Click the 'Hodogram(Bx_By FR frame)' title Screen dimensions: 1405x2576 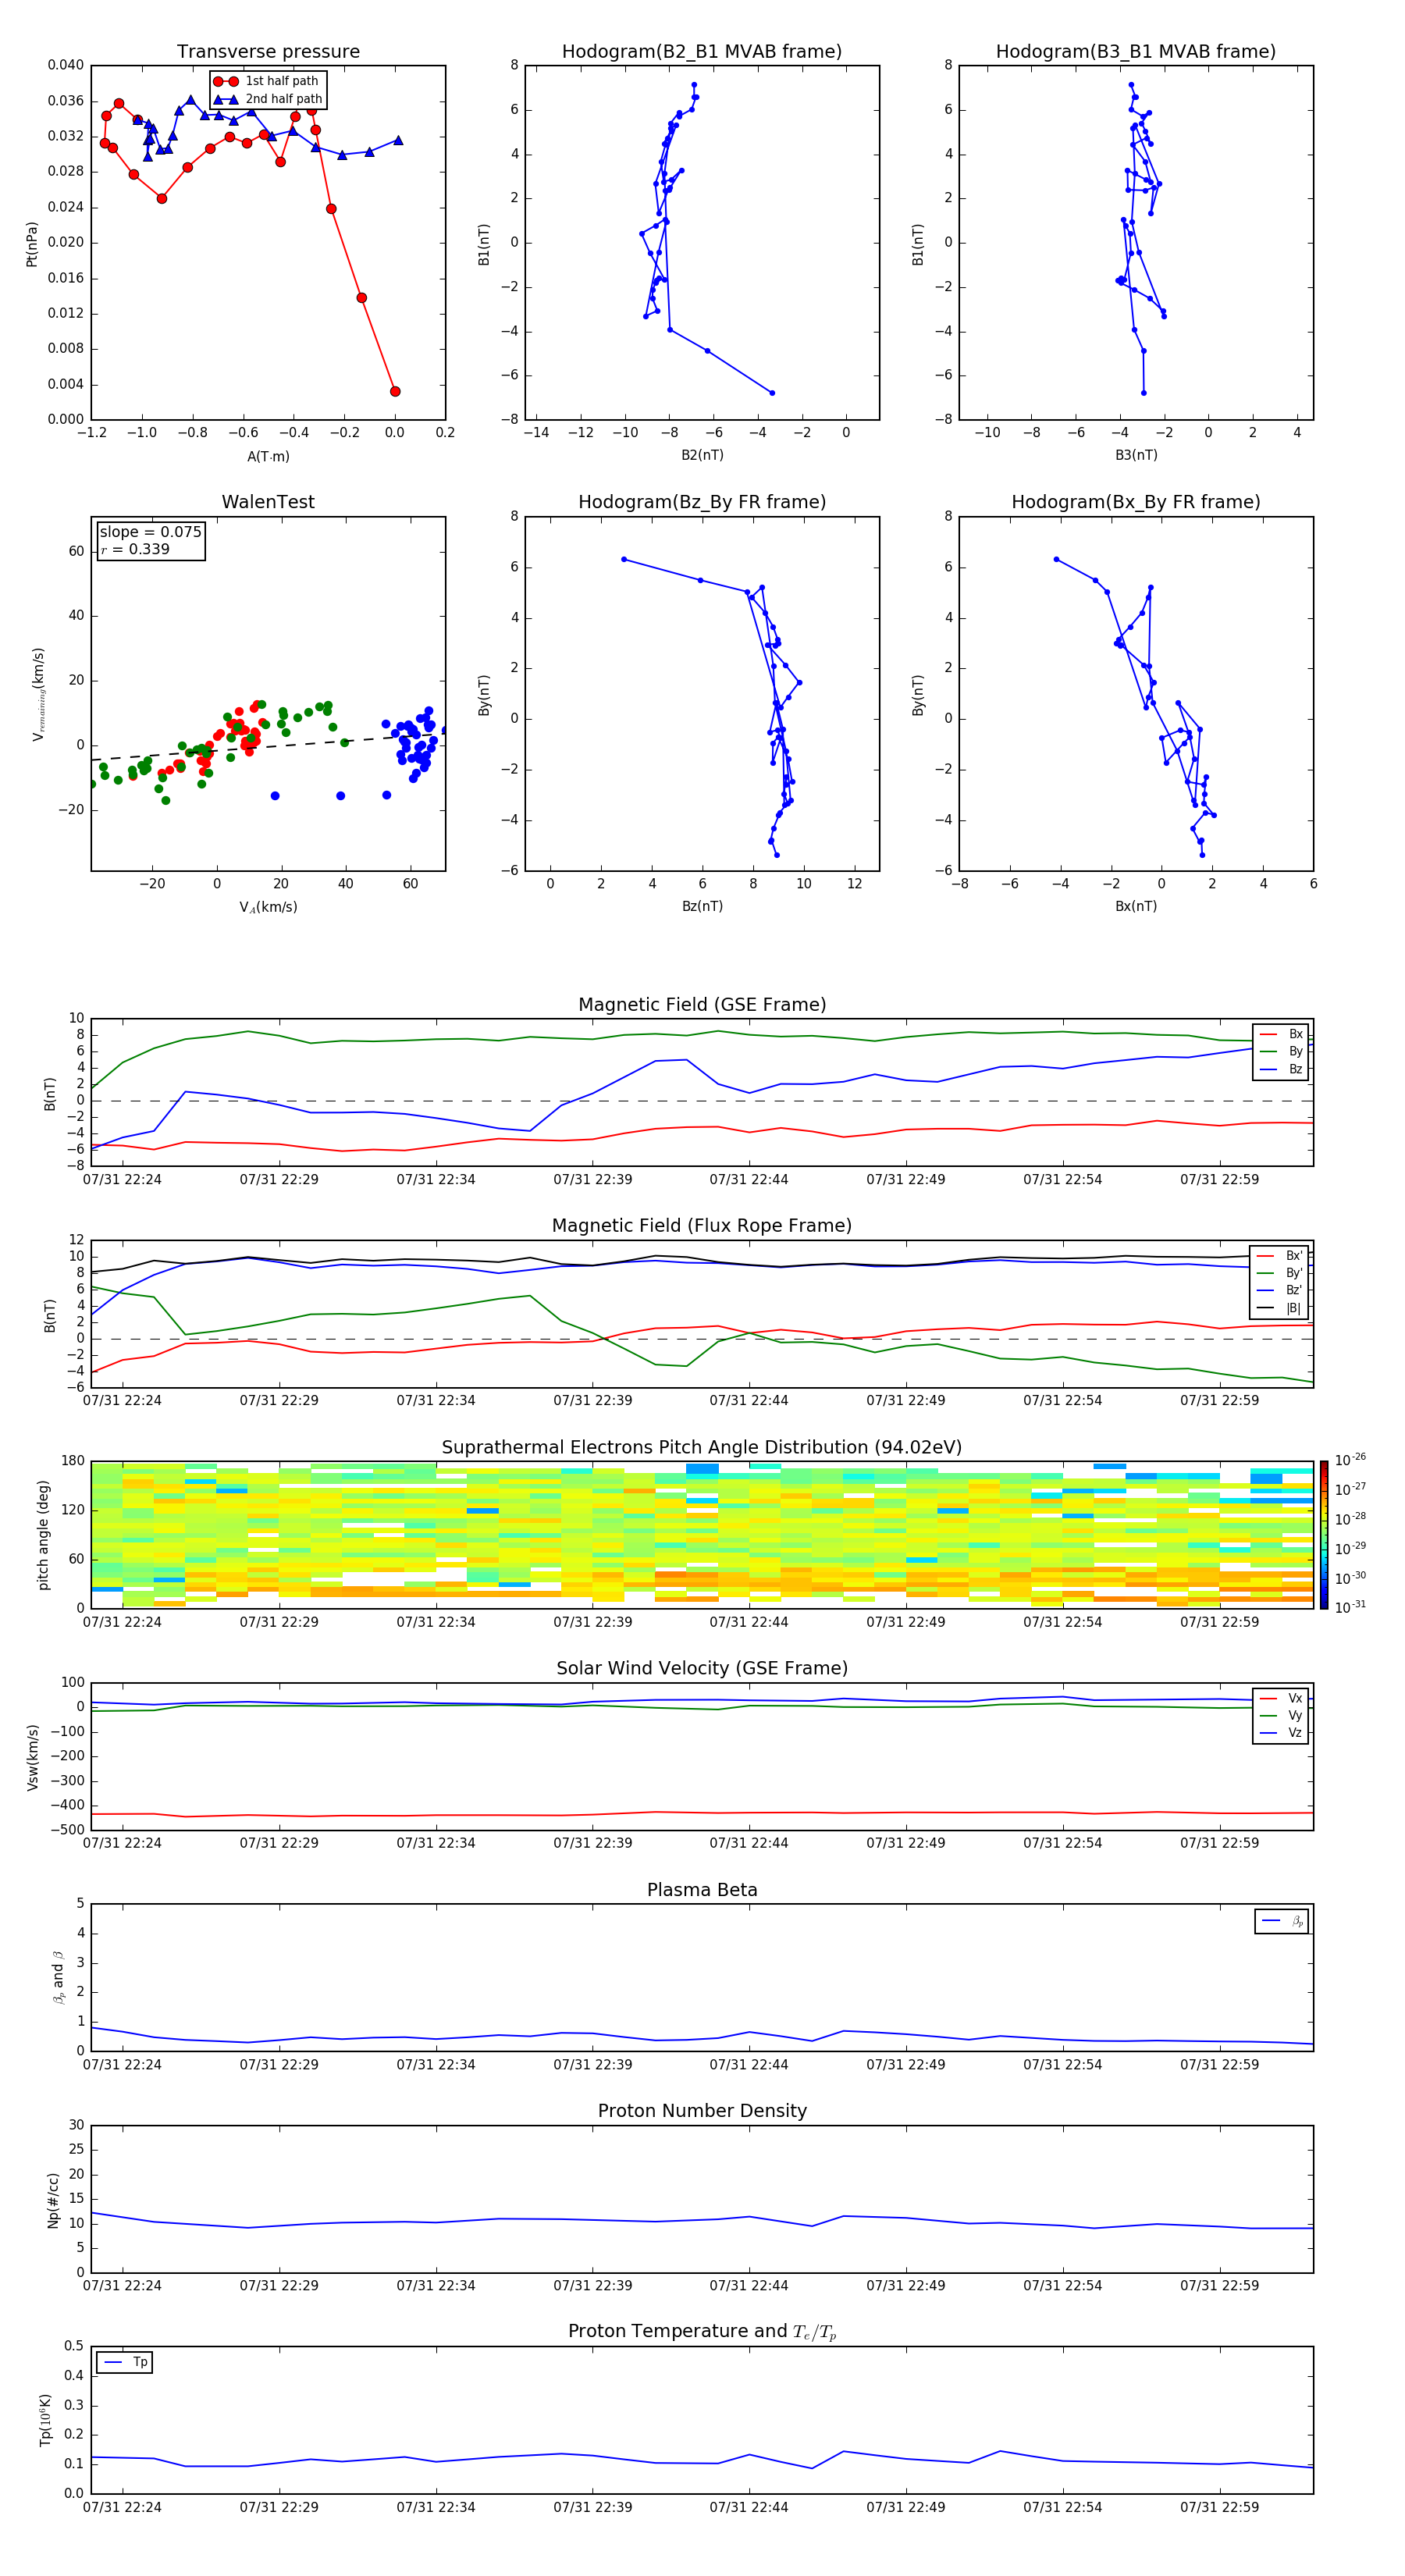click(1136, 502)
